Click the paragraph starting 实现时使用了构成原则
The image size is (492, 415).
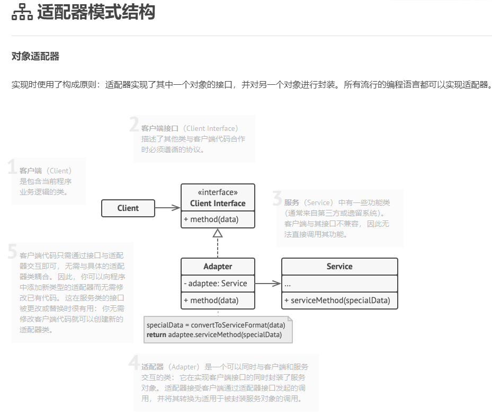252,85
